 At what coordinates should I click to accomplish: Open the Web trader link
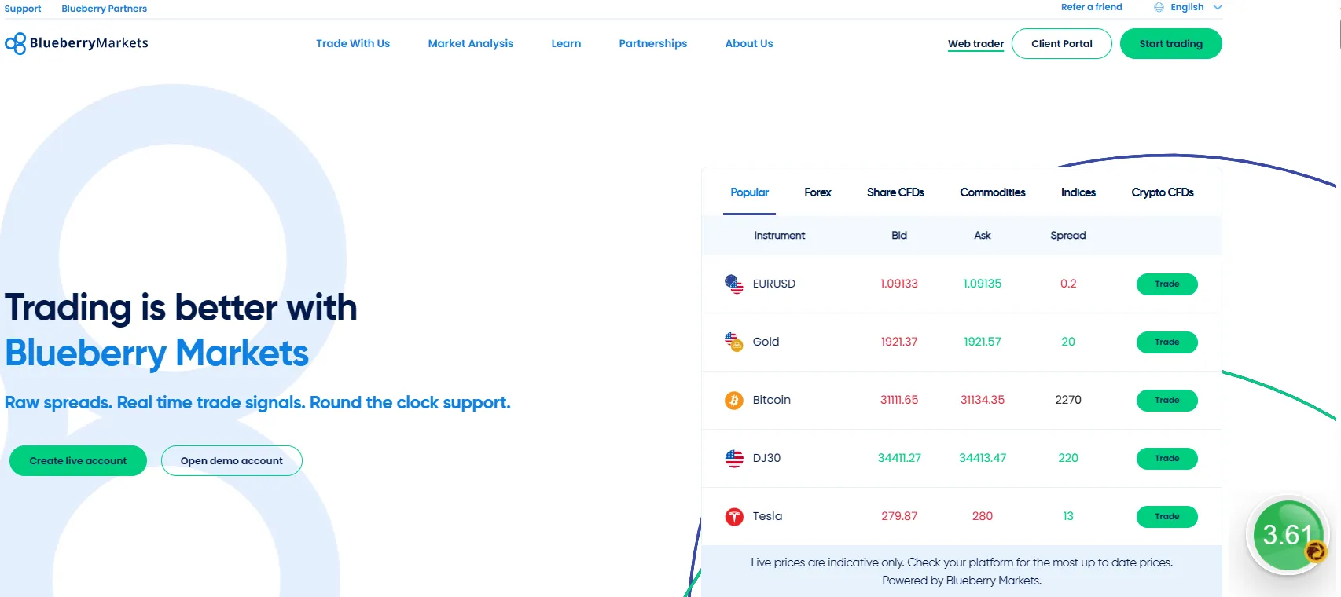975,44
